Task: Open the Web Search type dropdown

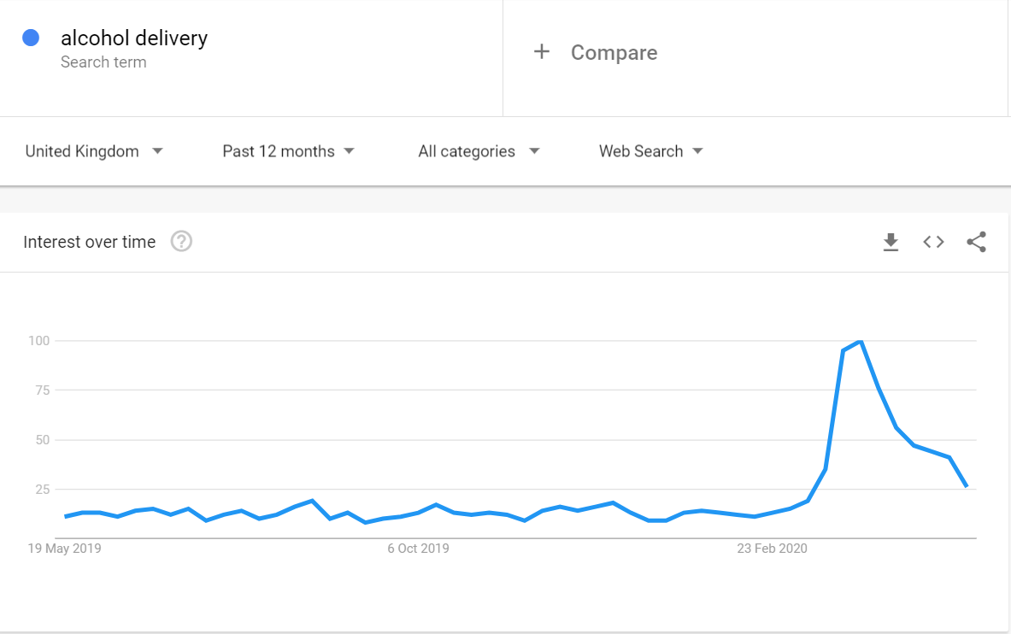Action: click(650, 151)
